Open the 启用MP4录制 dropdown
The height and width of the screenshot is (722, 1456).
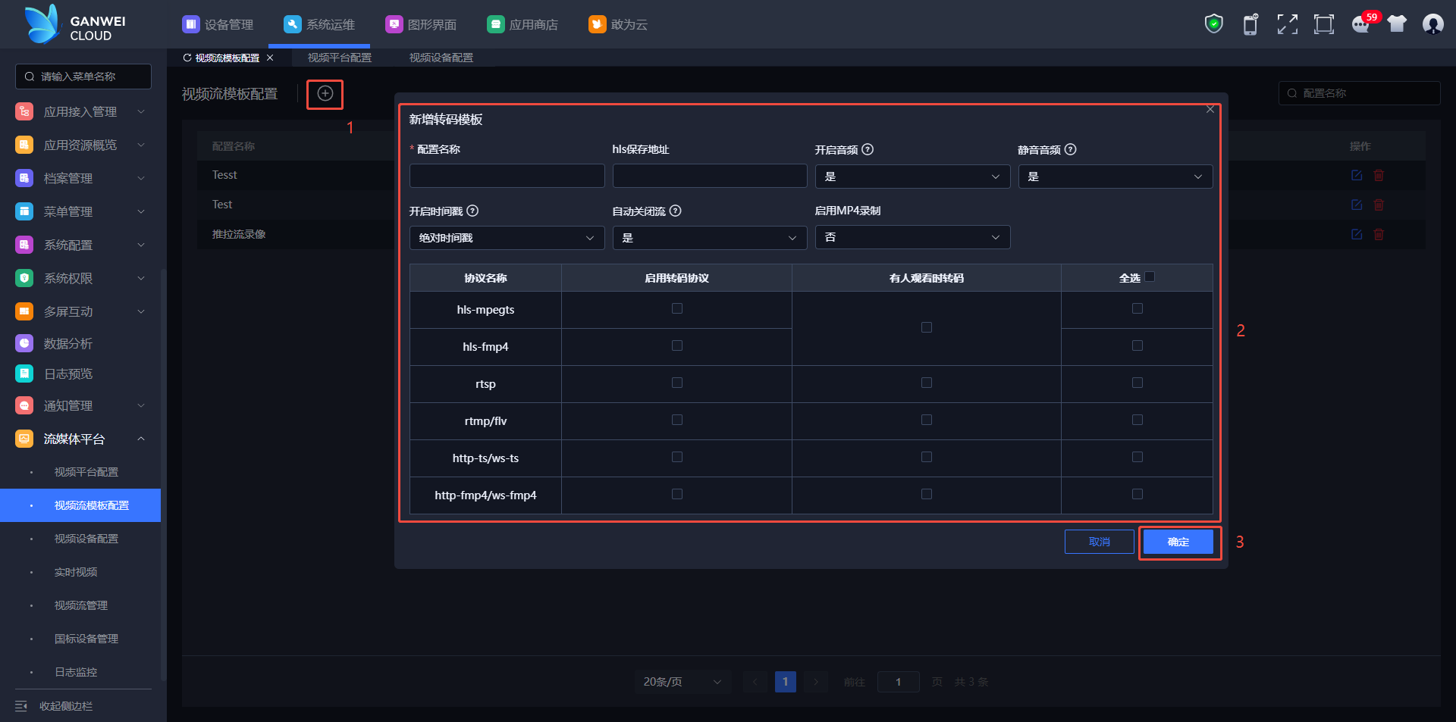pos(912,238)
